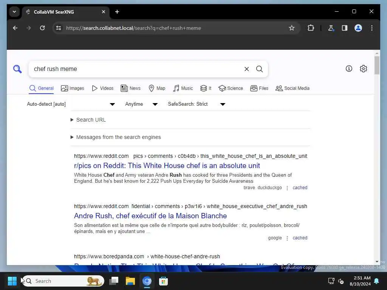The width and height of the screenshot is (387, 290).
Task: Open the About info icon
Action: [x=349, y=69]
